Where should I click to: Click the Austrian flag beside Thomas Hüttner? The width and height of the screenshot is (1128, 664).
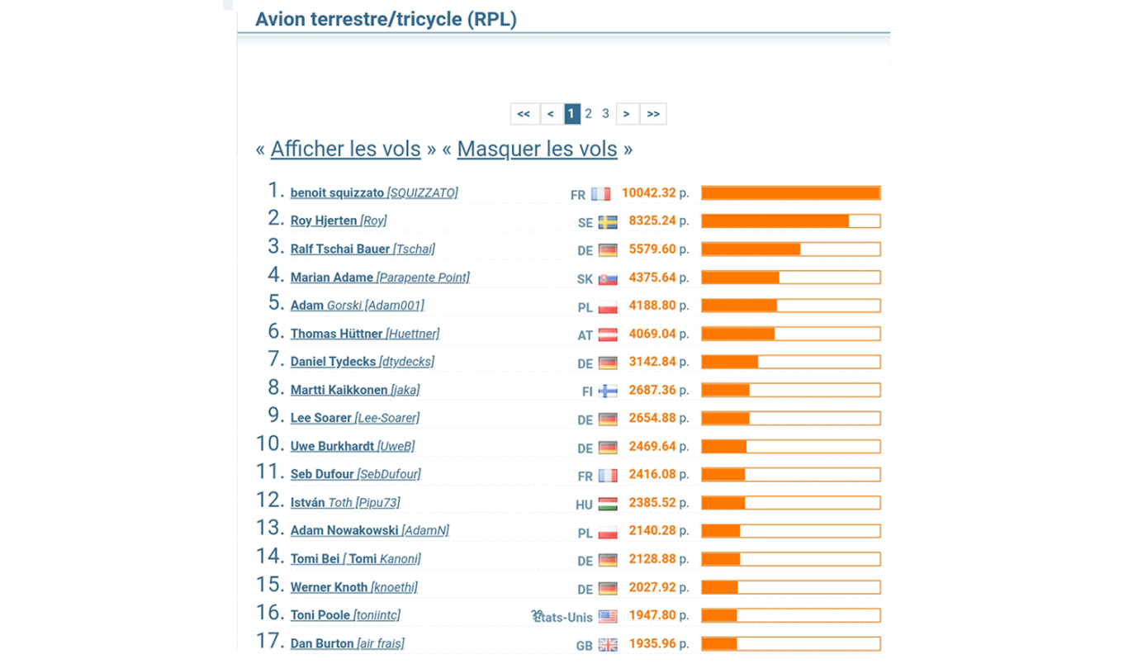608,335
